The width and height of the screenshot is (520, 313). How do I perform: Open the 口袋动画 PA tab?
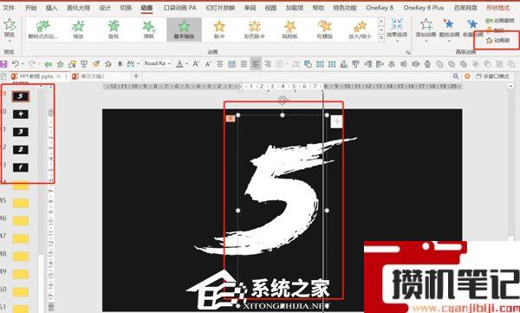(x=180, y=7)
